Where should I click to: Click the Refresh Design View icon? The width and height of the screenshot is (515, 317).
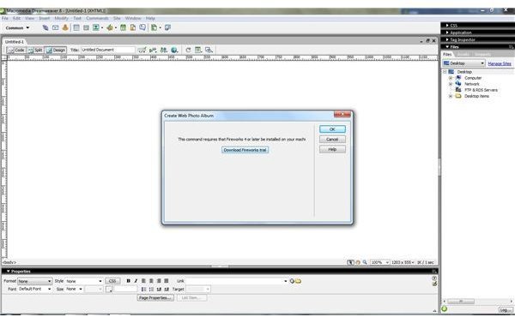(188, 50)
